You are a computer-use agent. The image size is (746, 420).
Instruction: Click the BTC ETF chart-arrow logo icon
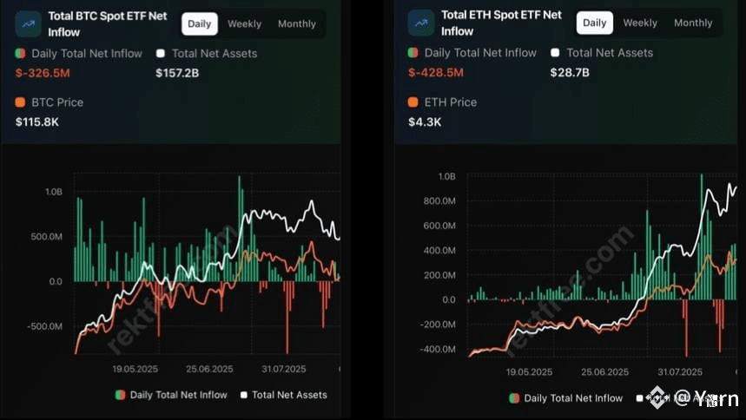click(x=28, y=23)
